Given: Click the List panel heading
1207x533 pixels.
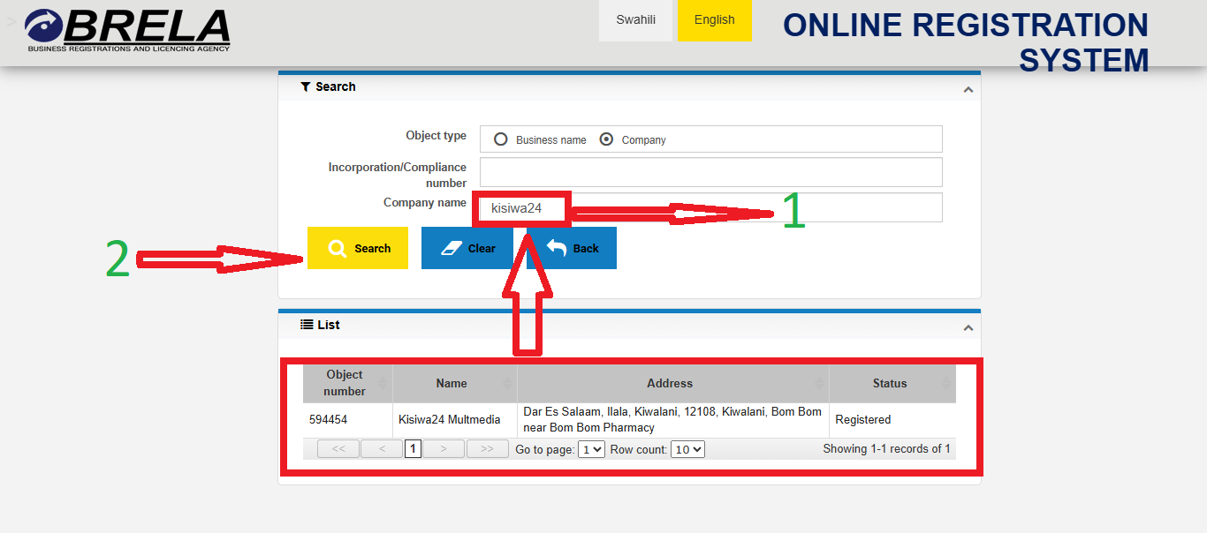Looking at the screenshot, I should click(320, 325).
